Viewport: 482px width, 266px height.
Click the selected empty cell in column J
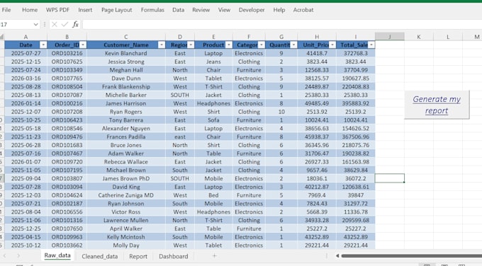(x=389, y=178)
